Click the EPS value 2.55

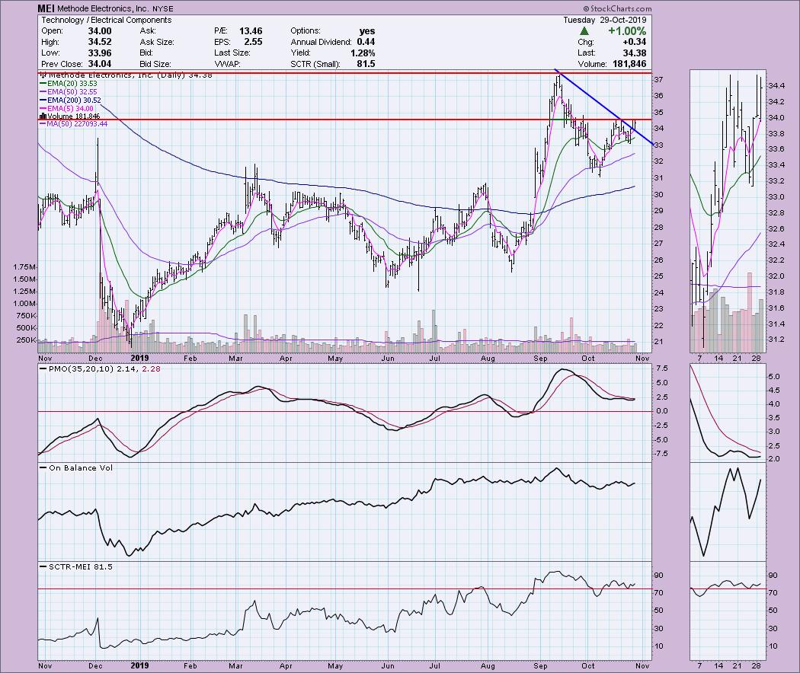pyautogui.click(x=253, y=42)
